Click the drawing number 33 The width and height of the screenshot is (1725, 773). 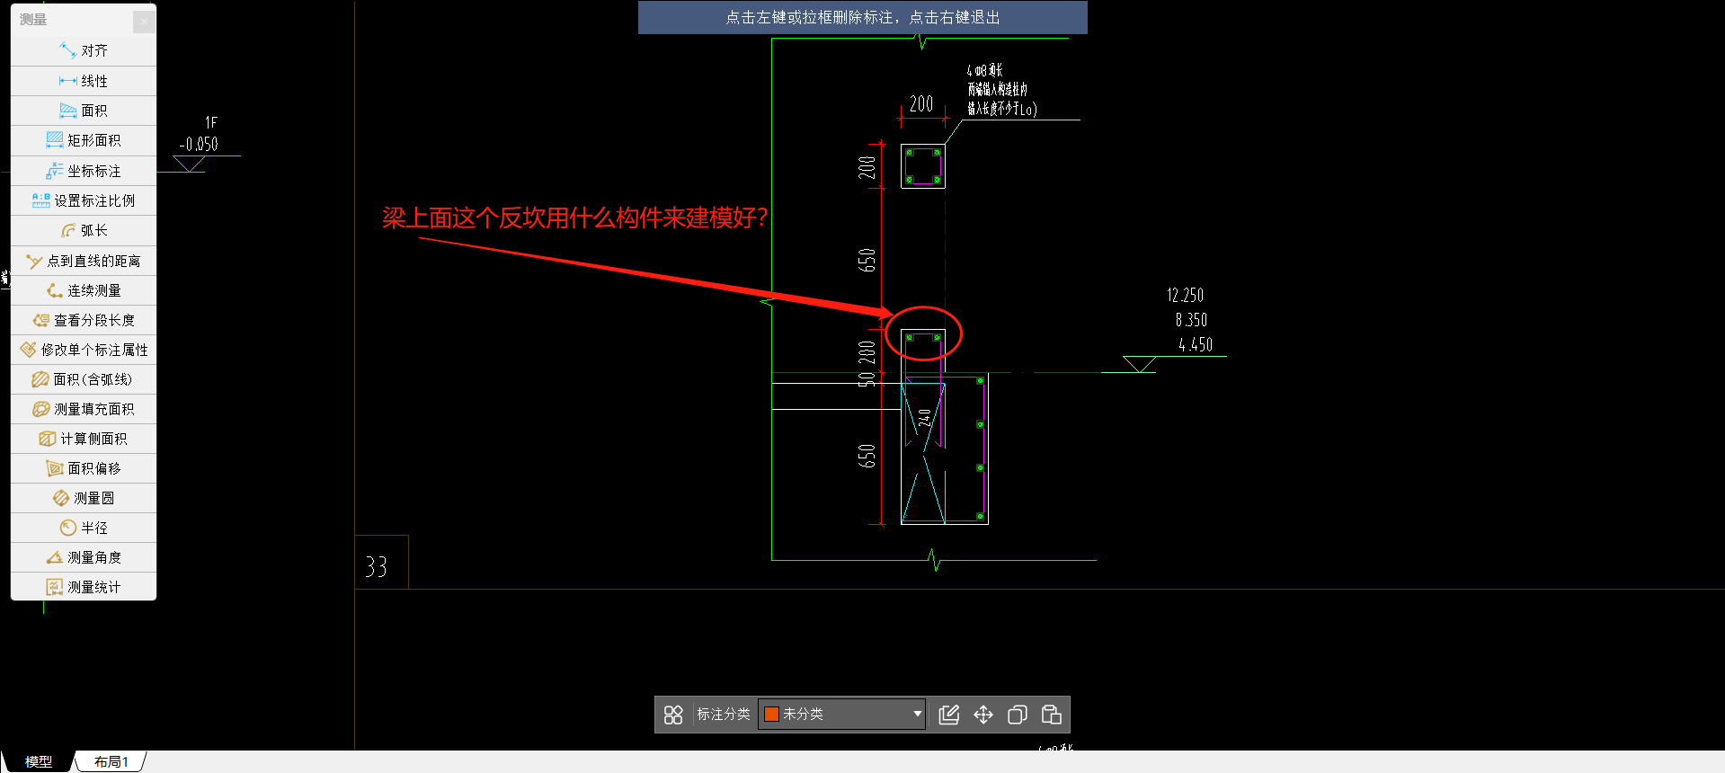[x=376, y=567]
